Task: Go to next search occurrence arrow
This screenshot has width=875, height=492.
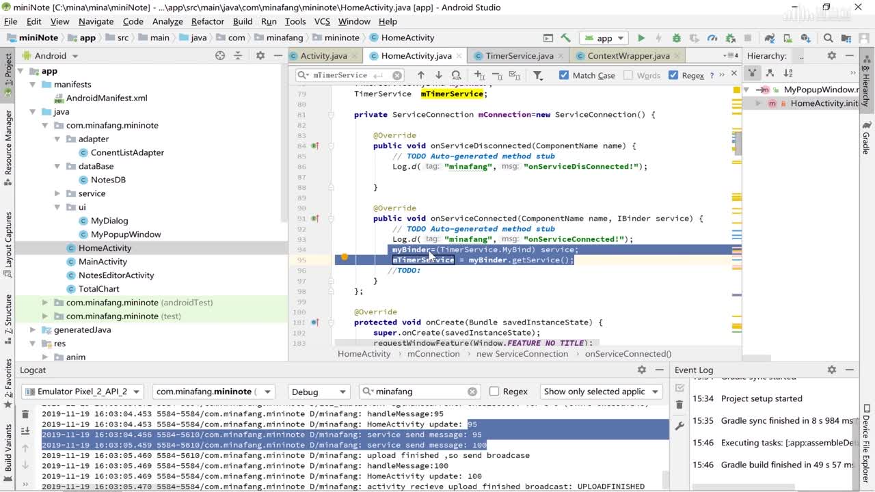Action: coord(439,75)
